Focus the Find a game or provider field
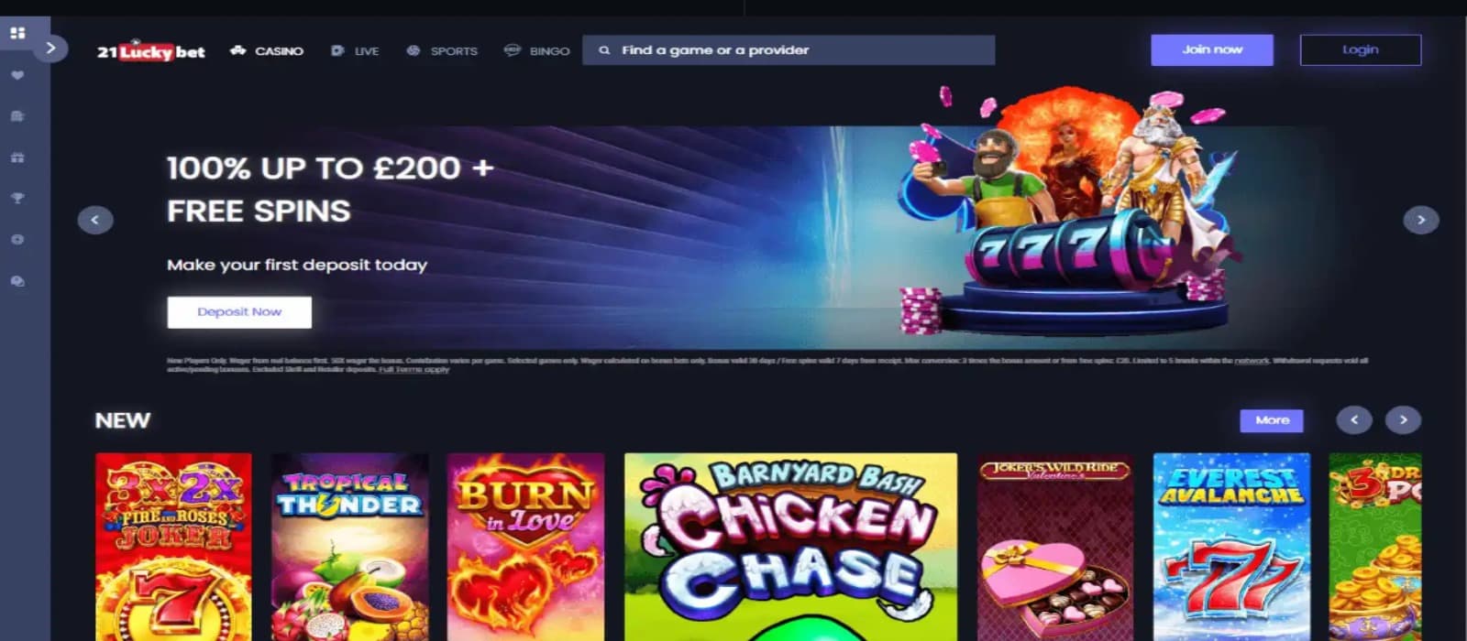Screen dimensions: 1467x641 [789, 50]
